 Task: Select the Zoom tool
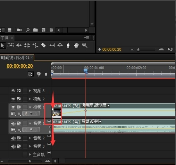click(x=85, y=45)
